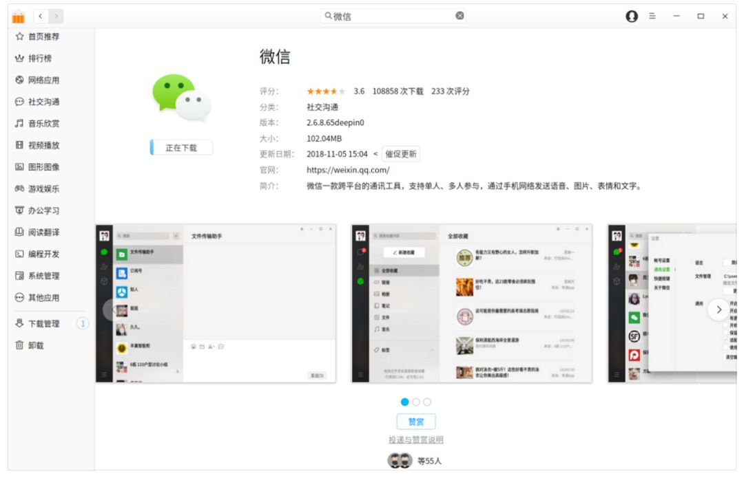Select the globe icon for 网络应用
744x478 pixels.
point(19,80)
